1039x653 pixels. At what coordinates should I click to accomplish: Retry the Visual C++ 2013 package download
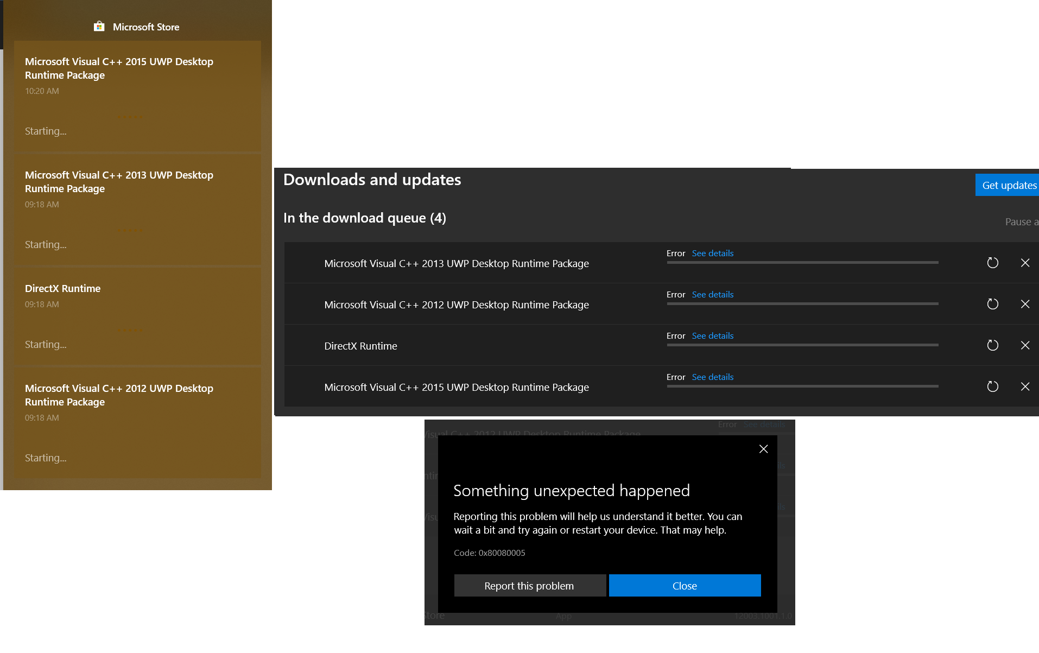coord(992,263)
